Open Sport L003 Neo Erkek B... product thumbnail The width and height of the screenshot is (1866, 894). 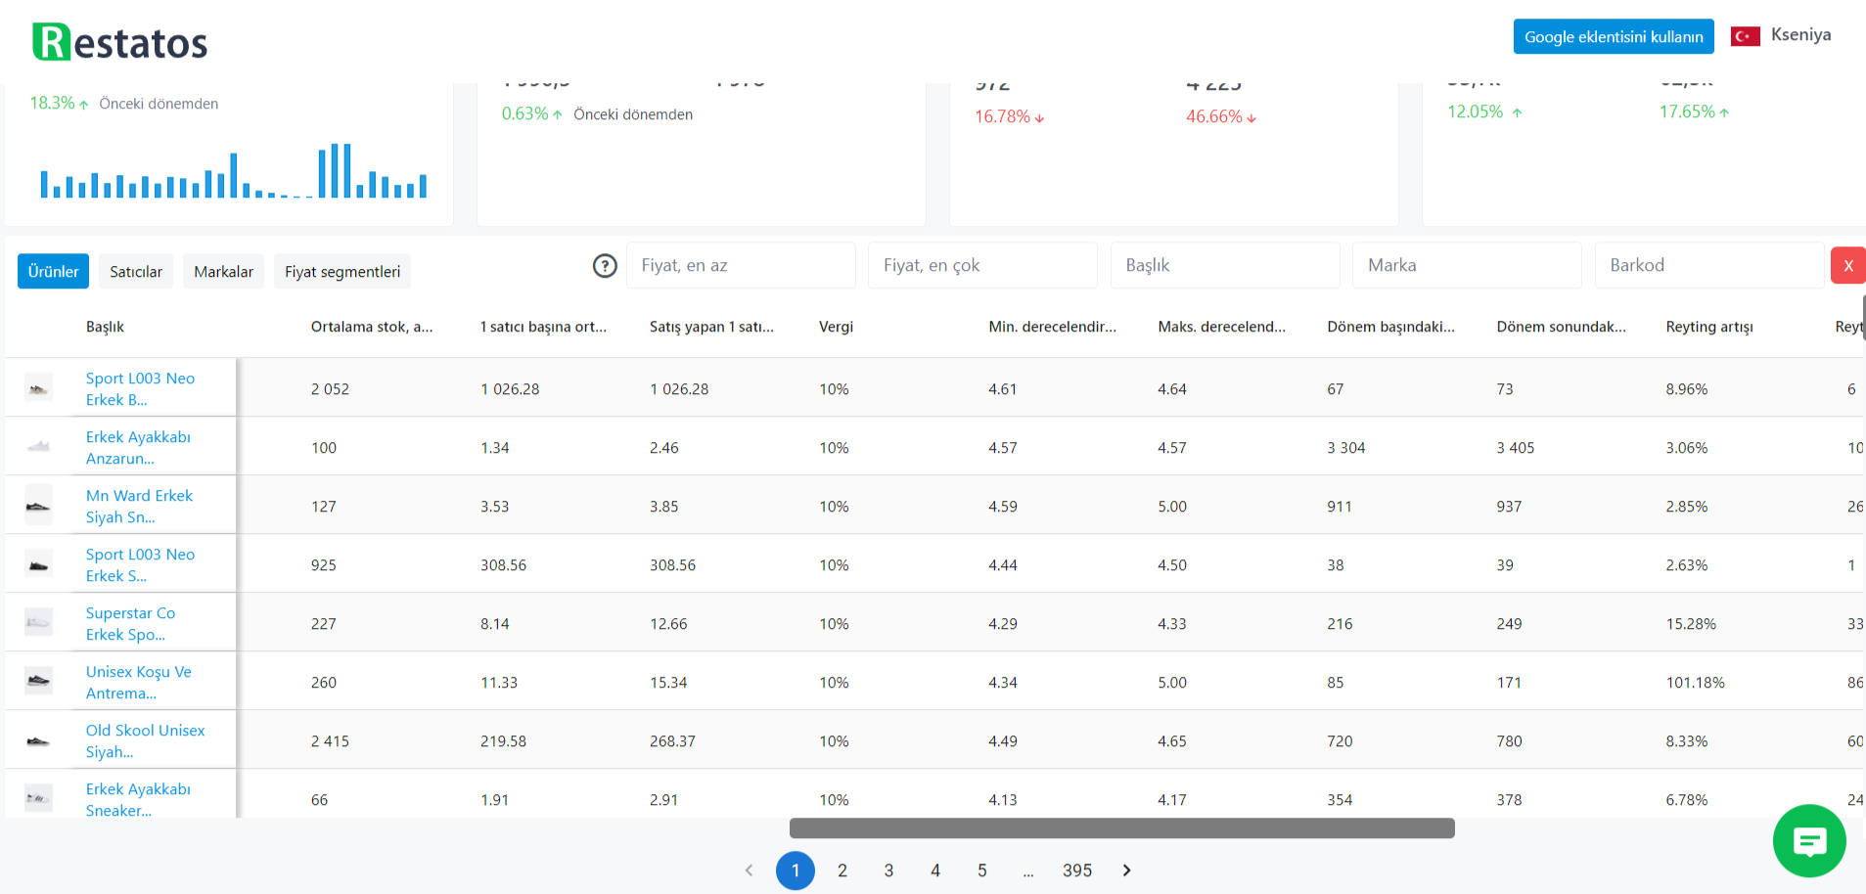coord(38,388)
